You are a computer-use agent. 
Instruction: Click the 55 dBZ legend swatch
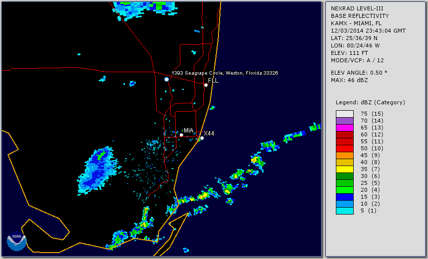click(x=344, y=142)
